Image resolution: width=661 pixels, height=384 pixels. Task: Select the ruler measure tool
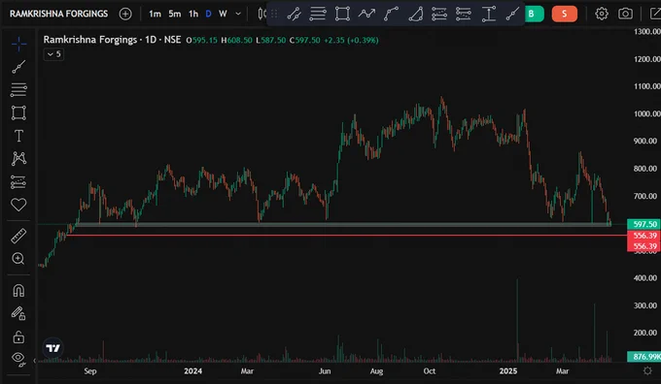tap(18, 236)
